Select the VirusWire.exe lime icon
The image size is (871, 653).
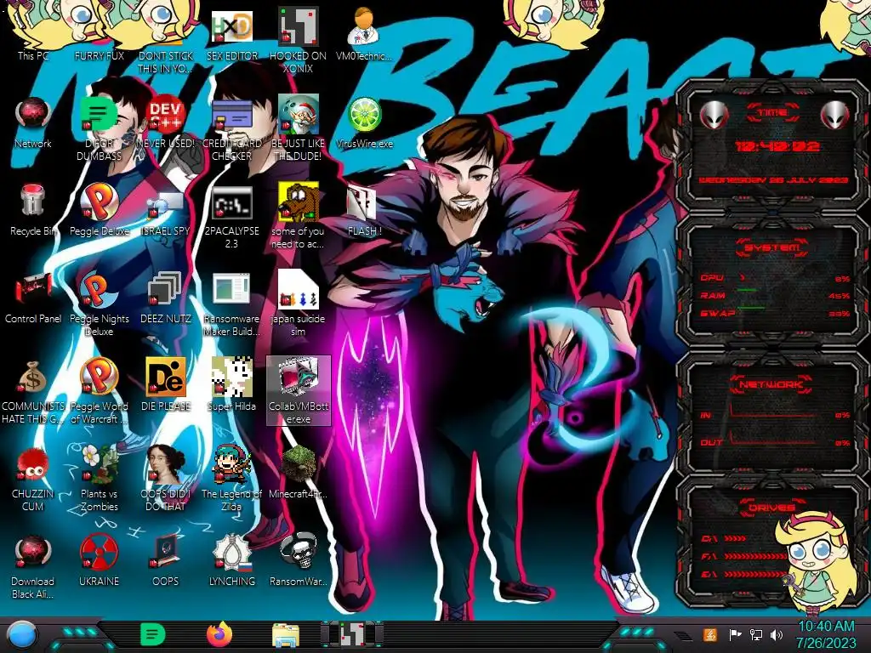click(364, 123)
